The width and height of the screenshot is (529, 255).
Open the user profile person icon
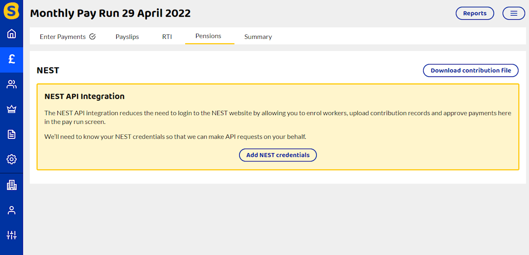click(11, 210)
